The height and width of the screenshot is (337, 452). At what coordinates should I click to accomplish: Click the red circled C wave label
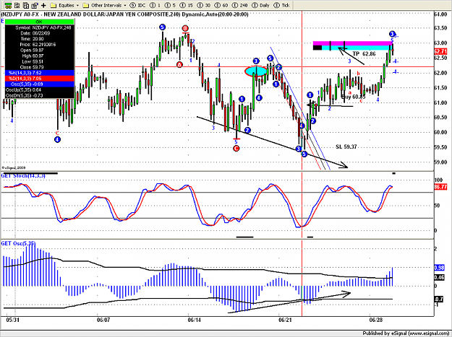[236, 149]
